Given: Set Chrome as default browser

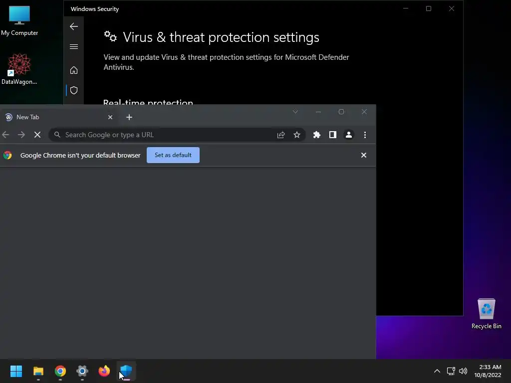Looking at the screenshot, I should tap(173, 155).
